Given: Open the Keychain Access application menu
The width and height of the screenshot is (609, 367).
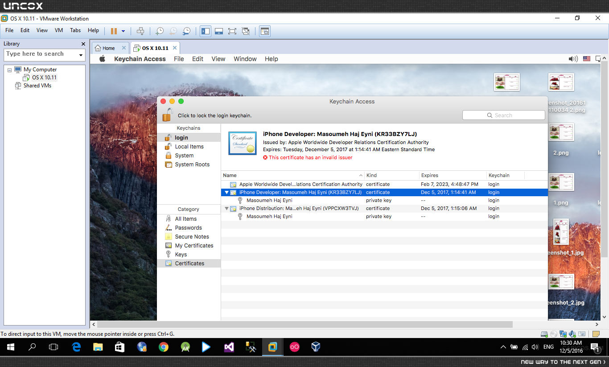Looking at the screenshot, I should coord(140,59).
